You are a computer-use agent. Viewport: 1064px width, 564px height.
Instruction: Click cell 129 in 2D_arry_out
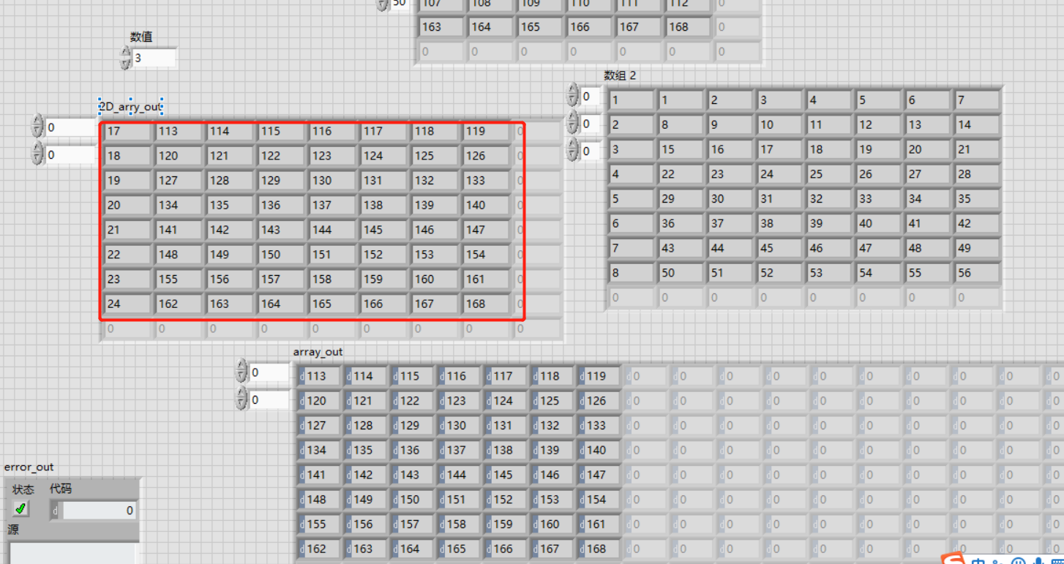coord(280,181)
